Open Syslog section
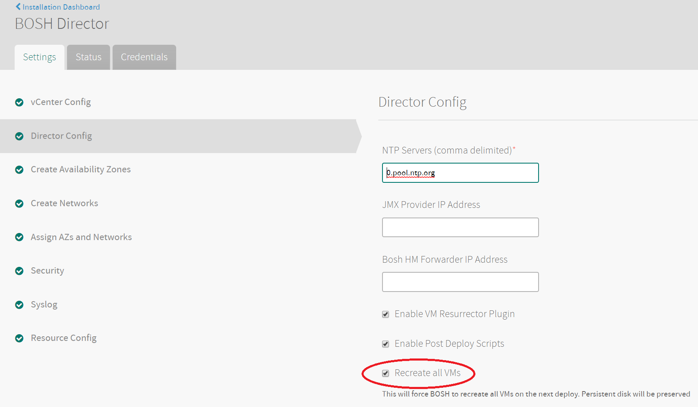The height and width of the screenshot is (407, 698). click(x=44, y=305)
